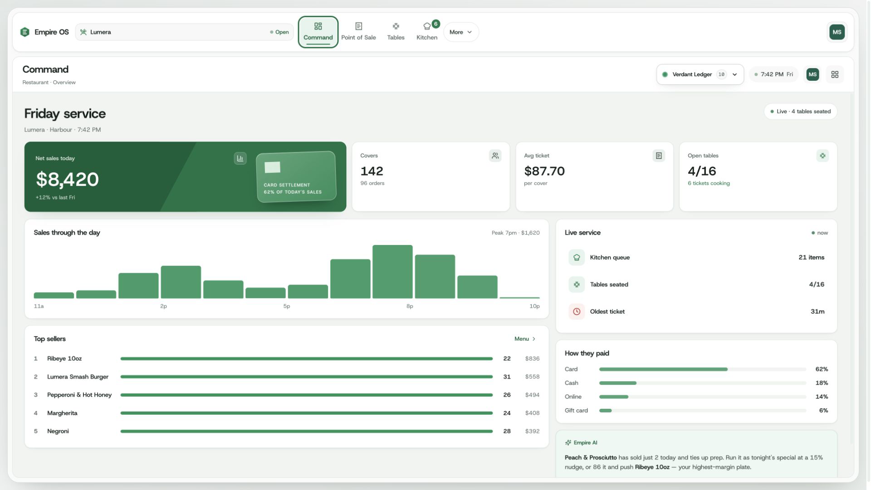Click the Empire AI sparkle icon
Viewport: 871px width, 490px height.
pyautogui.click(x=568, y=442)
